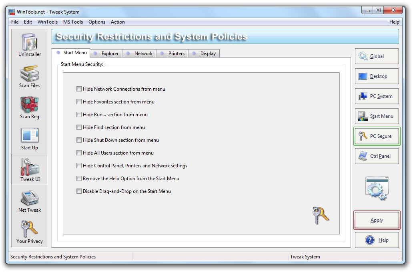
Task: Open the MS Tools menu
Action: coord(73,22)
